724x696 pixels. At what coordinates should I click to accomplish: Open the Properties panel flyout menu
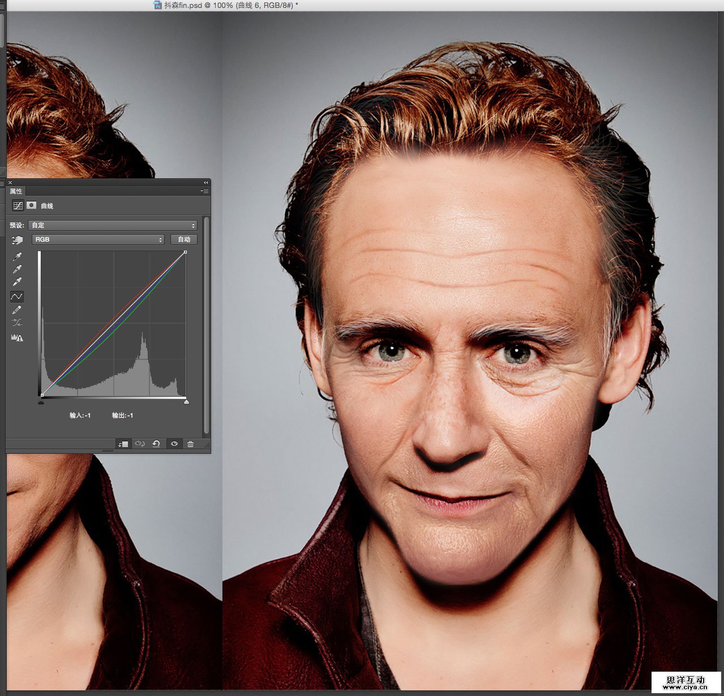(205, 191)
